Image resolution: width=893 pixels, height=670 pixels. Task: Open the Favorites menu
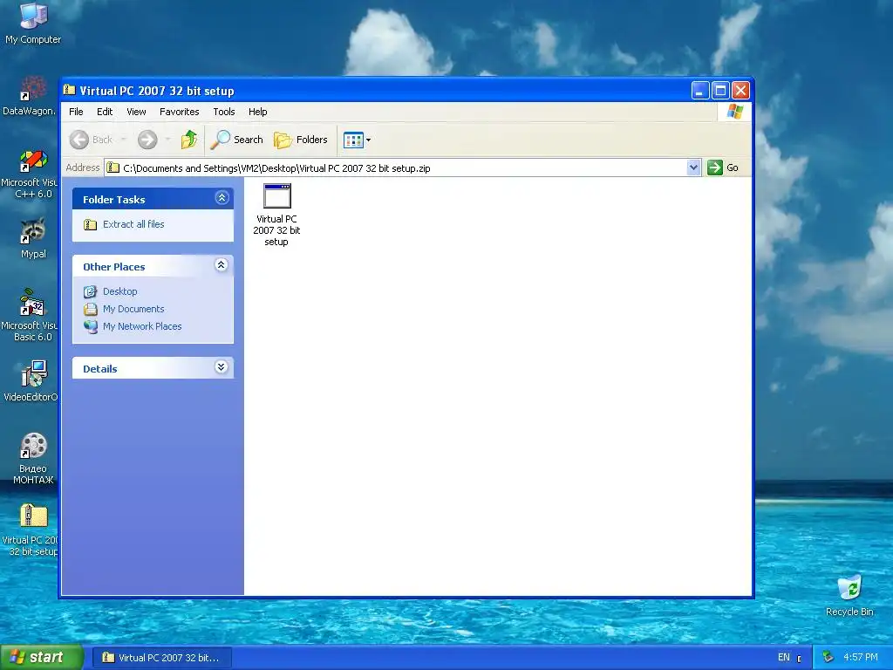[x=180, y=112]
